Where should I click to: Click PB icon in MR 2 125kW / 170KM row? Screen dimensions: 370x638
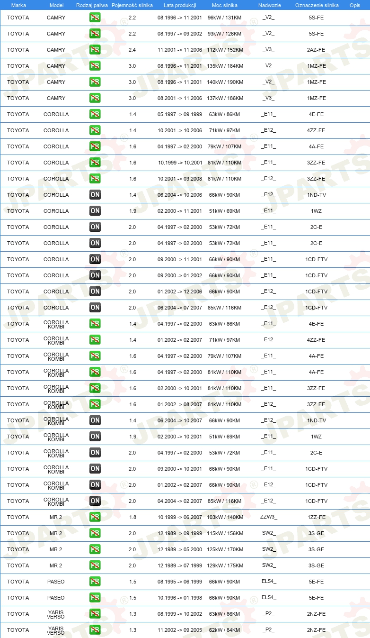95,549
